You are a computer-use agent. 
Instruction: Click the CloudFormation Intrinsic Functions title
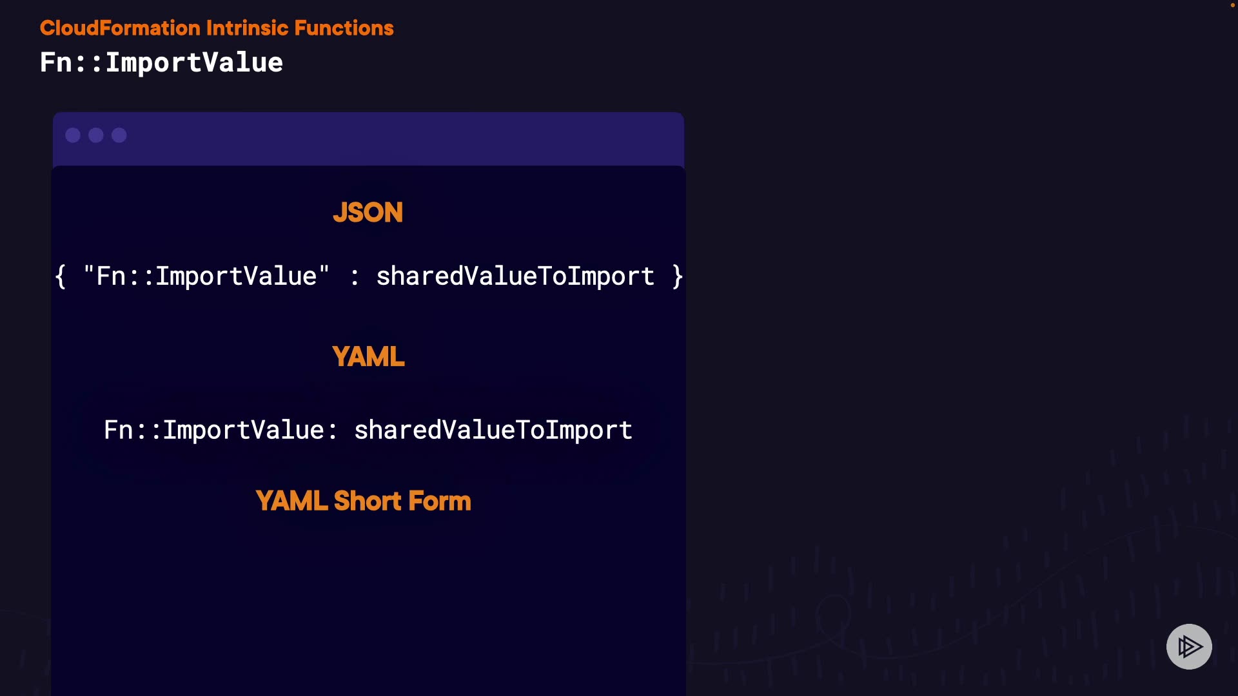[x=217, y=28]
